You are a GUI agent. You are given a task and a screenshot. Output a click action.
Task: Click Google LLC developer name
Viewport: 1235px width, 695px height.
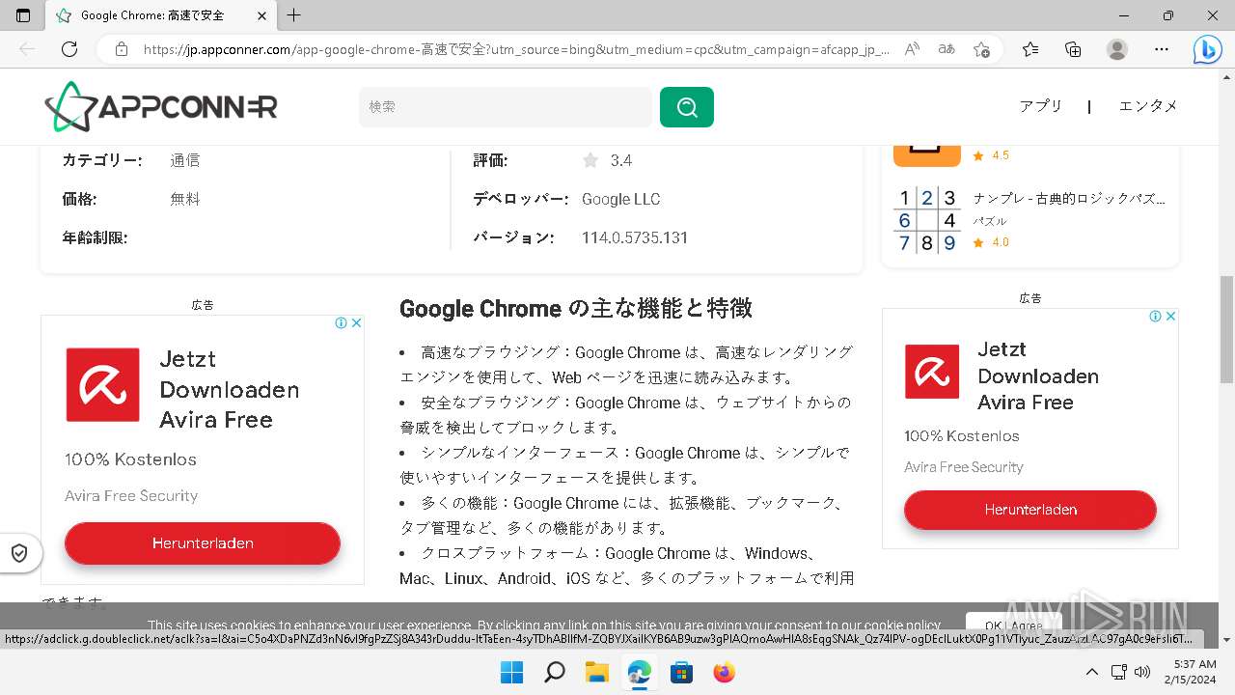click(620, 199)
